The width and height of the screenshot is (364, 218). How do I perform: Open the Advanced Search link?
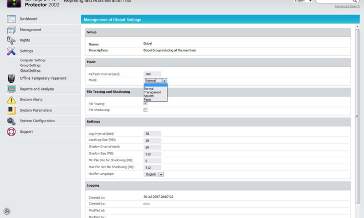(x=347, y=6)
